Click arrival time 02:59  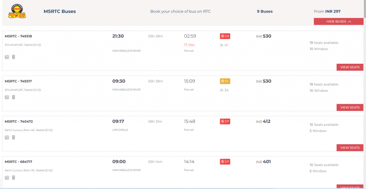pyautogui.click(x=190, y=36)
